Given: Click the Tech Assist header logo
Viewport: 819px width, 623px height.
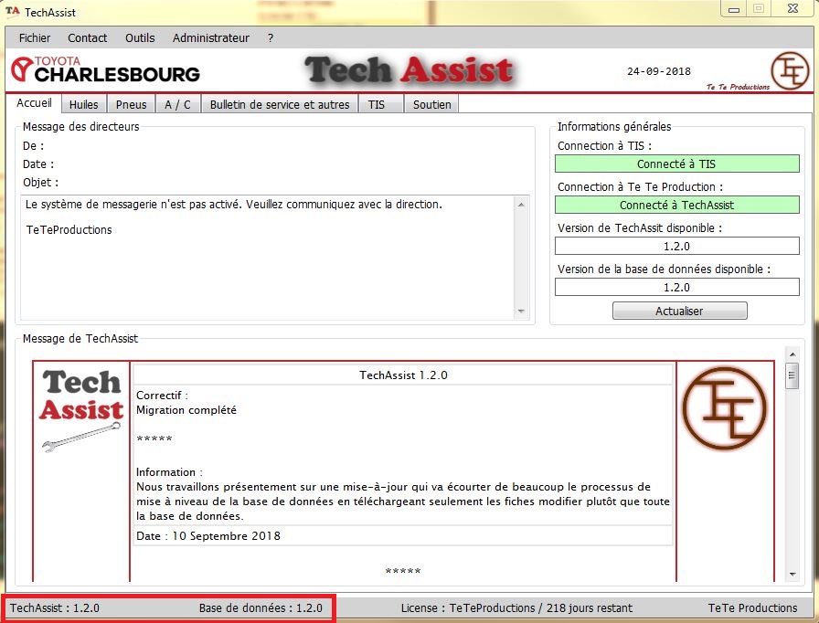Looking at the screenshot, I should [x=409, y=70].
